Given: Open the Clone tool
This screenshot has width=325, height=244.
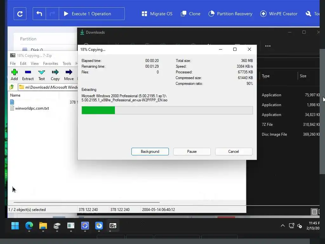Looking at the screenshot, I should click(190, 14).
